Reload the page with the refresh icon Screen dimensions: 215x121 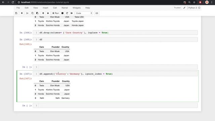tap(13, 2)
